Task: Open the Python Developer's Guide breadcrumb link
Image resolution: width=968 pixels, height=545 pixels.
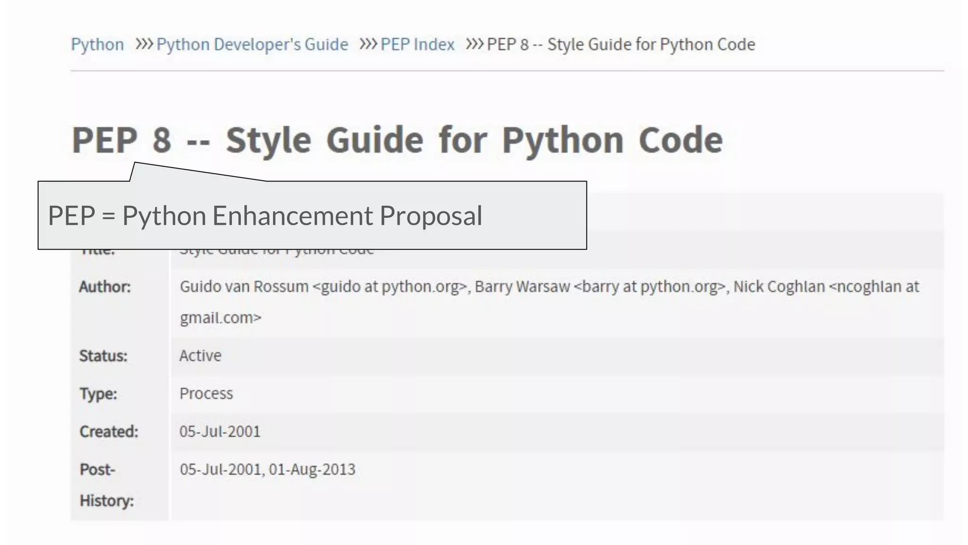Action: pyautogui.click(x=252, y=44)
